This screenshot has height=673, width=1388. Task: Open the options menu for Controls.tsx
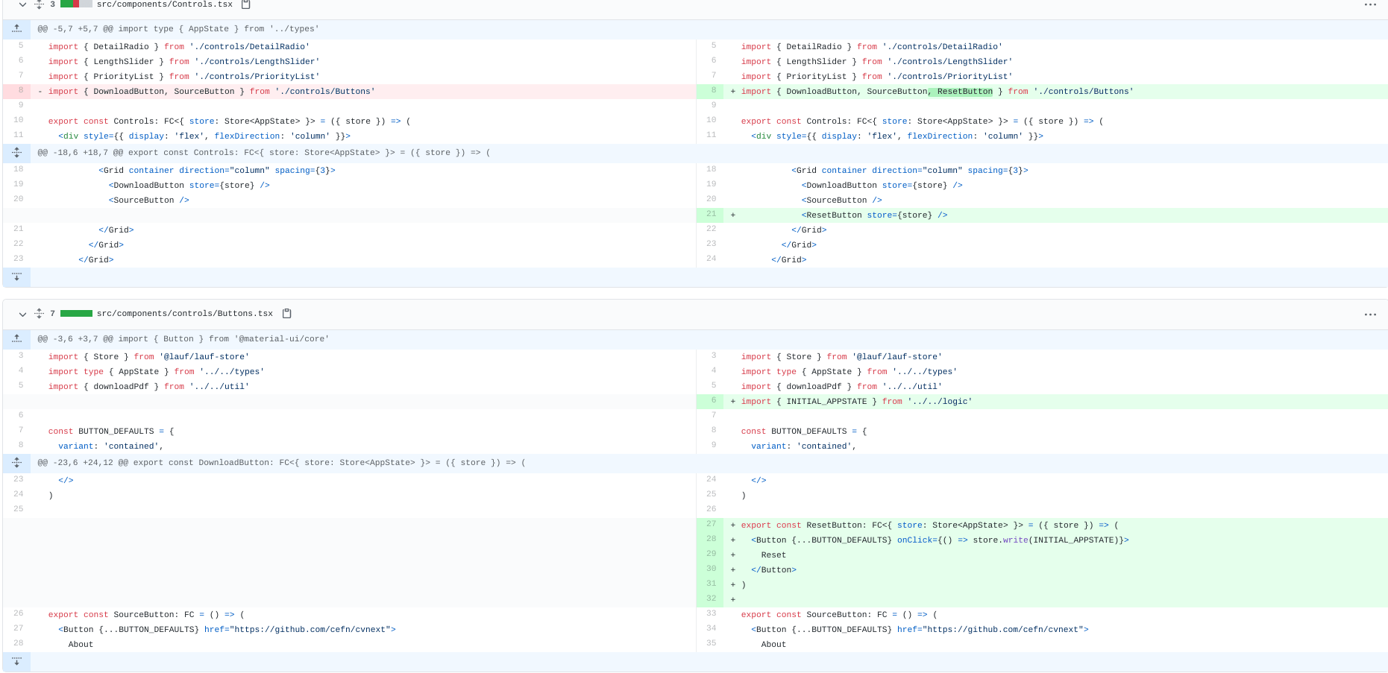coord(1370,4)
